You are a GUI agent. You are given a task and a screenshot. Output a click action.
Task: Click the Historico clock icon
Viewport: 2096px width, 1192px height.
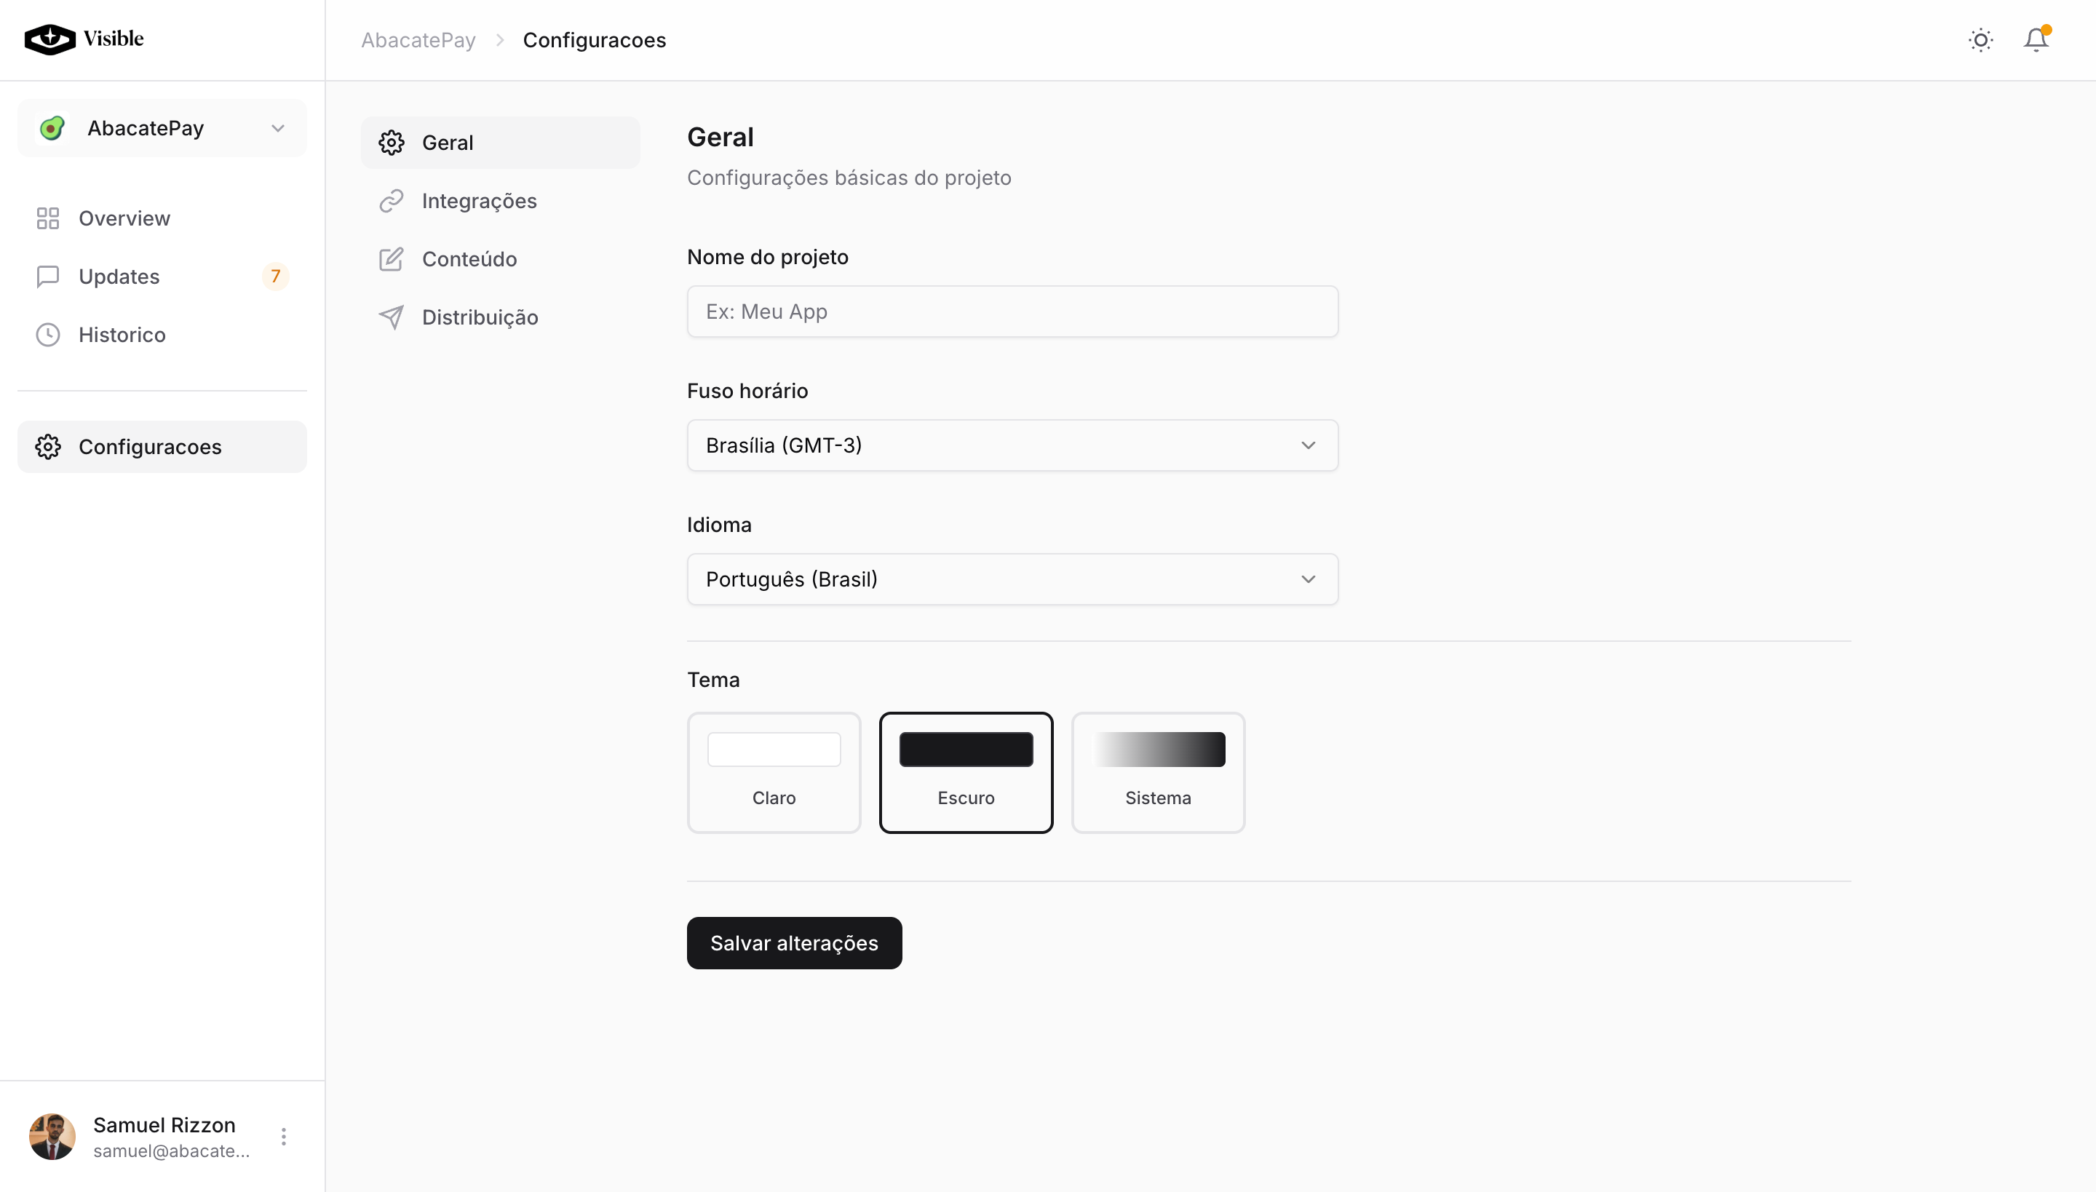(x=47, y=335)
